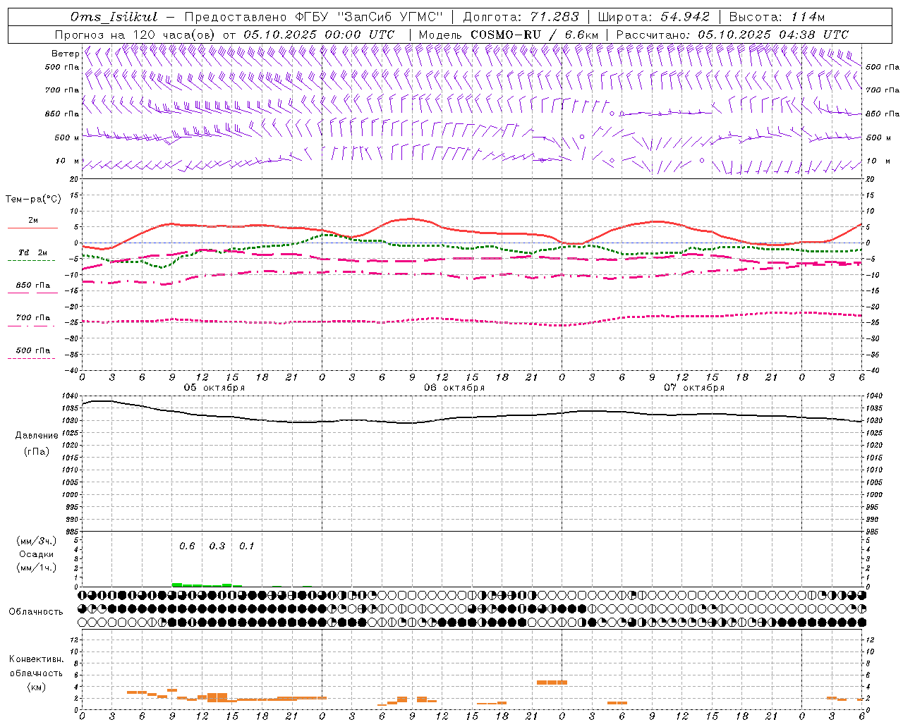Screen dimensions: 903x722
Task: Select the model name "COSMO-RU / 6.6км"
Action: 534,35
